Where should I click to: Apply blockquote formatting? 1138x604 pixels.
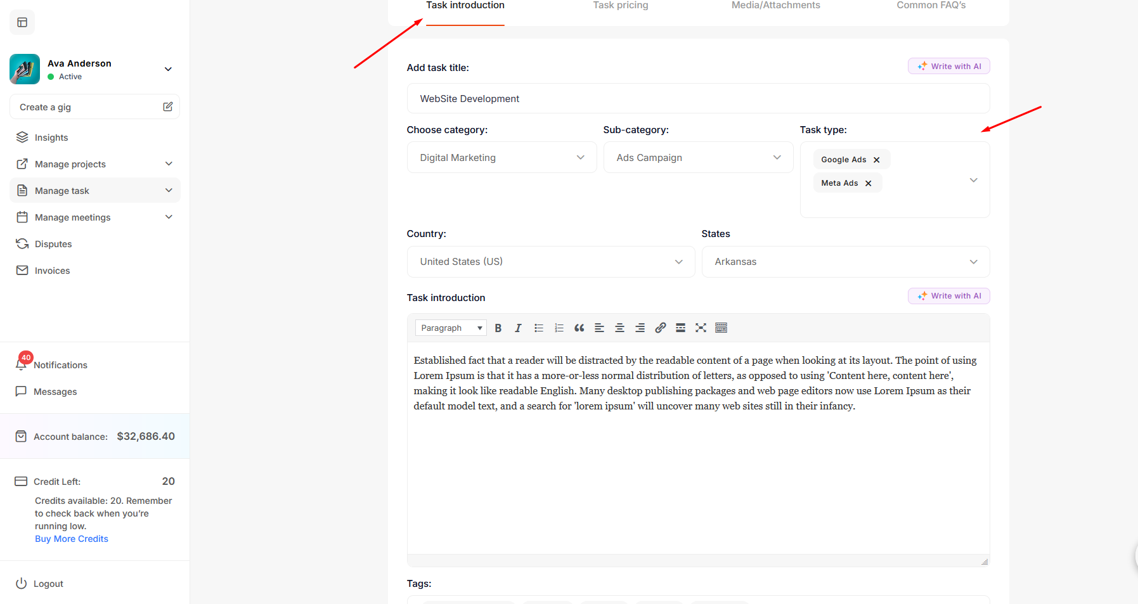pos(579,328)
